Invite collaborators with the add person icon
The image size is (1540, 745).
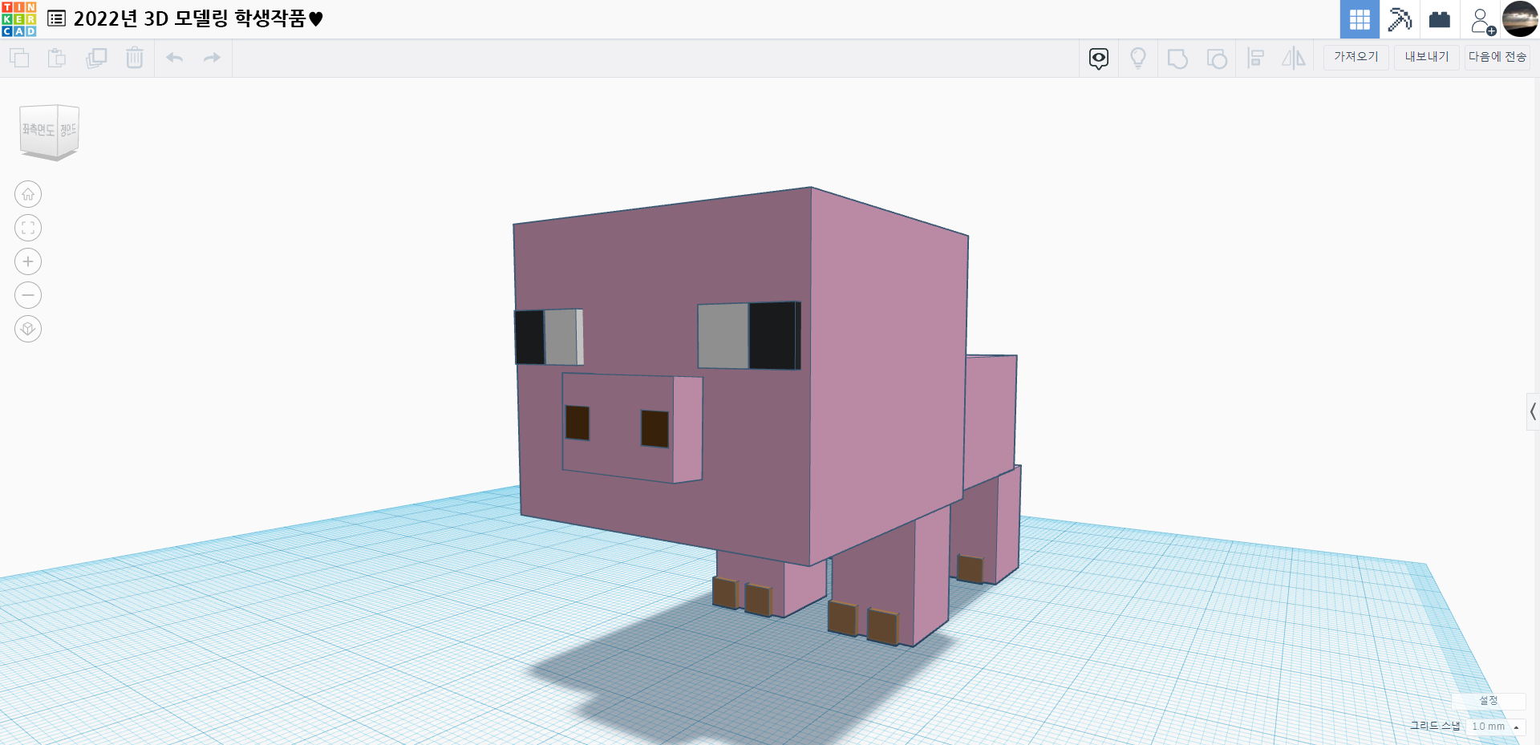tap(1482, 21)
